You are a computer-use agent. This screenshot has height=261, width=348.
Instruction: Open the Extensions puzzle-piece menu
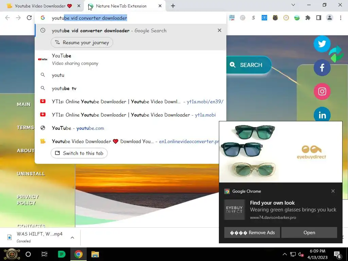tap(308, 18)
